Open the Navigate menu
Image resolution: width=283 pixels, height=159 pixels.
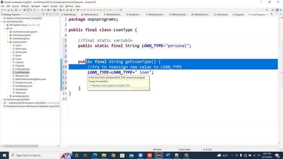tap(36, 6)
